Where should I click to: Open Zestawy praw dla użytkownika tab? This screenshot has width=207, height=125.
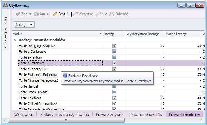tap(64, 115)
